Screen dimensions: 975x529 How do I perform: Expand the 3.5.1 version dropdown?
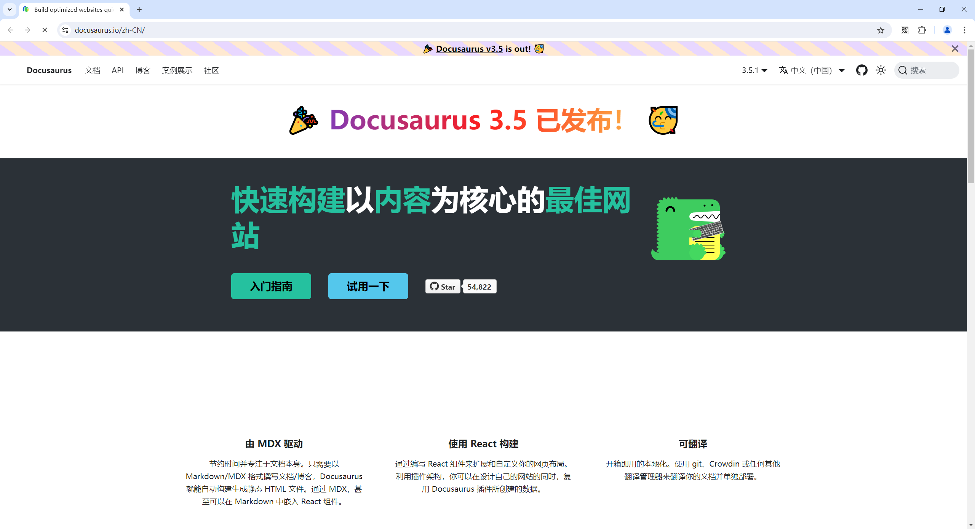(x=754, y=70)
